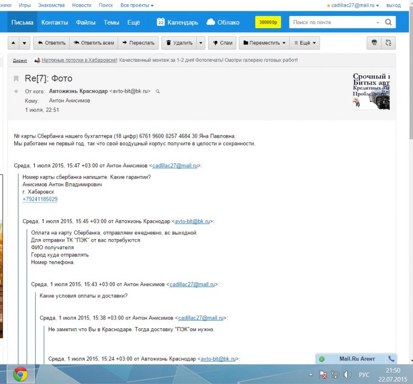Toggle the flag on Re[7]: Фото
The image size is (413, 384).
[x=16, y=79]
